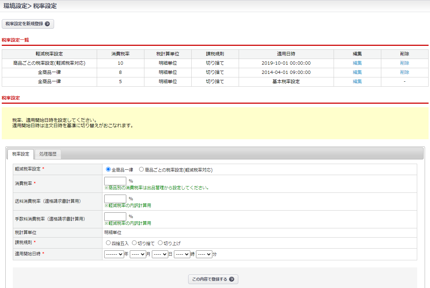Viewport: 430px width, 288px height.
Task: Delete the 8% tax rate row
Action: 404,72
